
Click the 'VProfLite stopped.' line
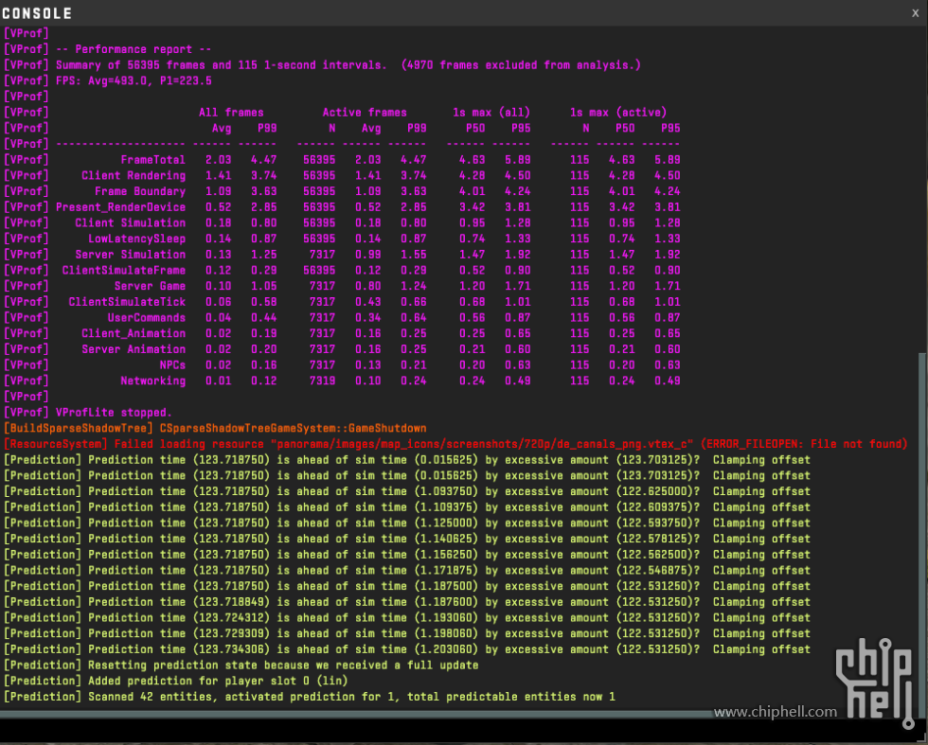click(x=114, y=413)
